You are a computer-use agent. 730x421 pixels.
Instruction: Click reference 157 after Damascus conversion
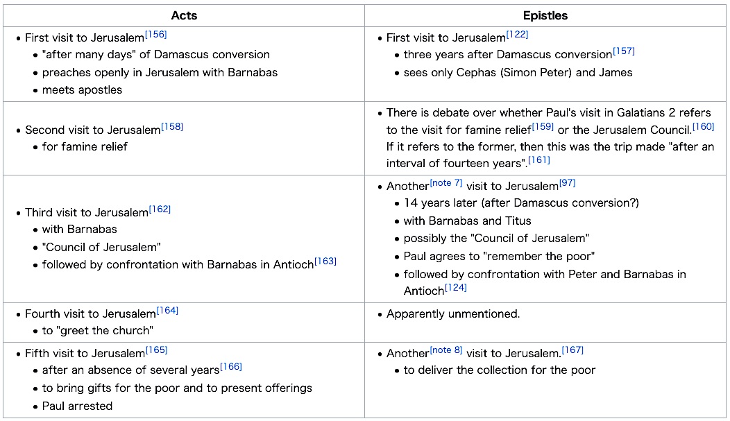coord(624,51)
